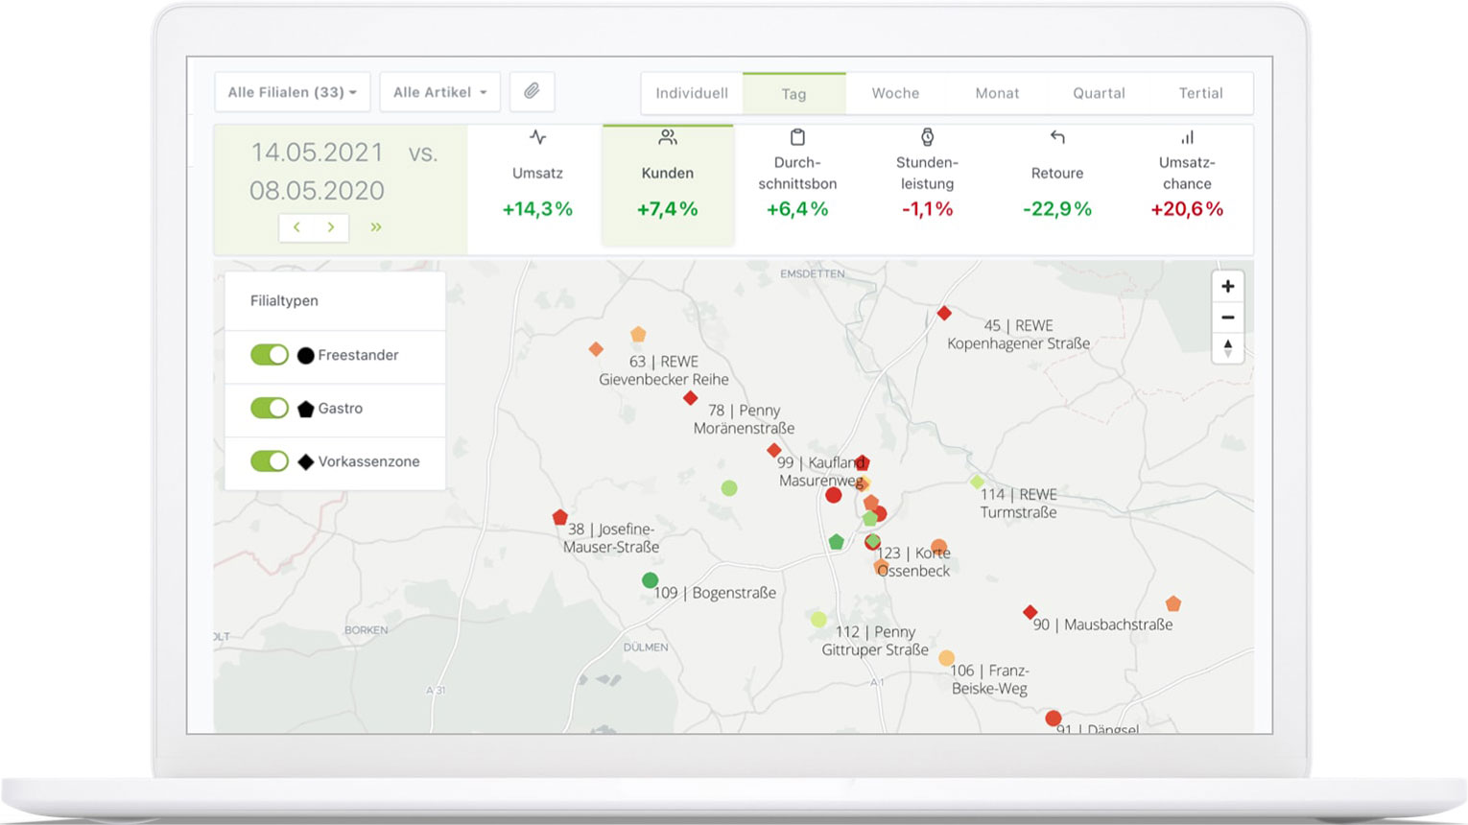Screen dimensions: 1468x825
Task: Click orange pentagon marker right of Mausbachstraße
Action: [x=1172, y=603]
